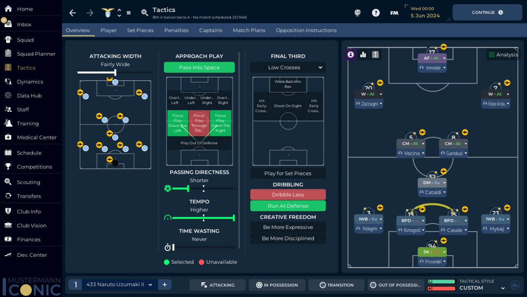Open the Captains tab

coord(210,30)
